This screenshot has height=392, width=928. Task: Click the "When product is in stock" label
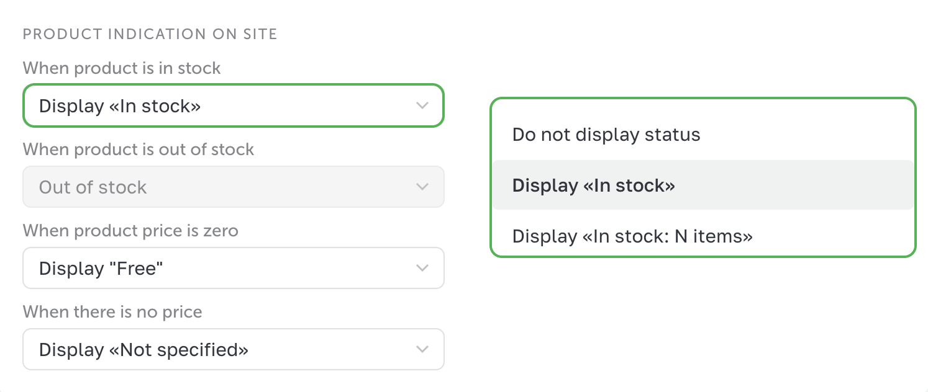(122, 68)
